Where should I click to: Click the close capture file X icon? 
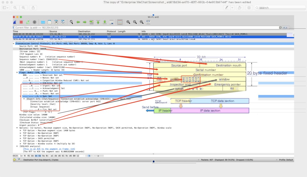click(x=56, y=22)
